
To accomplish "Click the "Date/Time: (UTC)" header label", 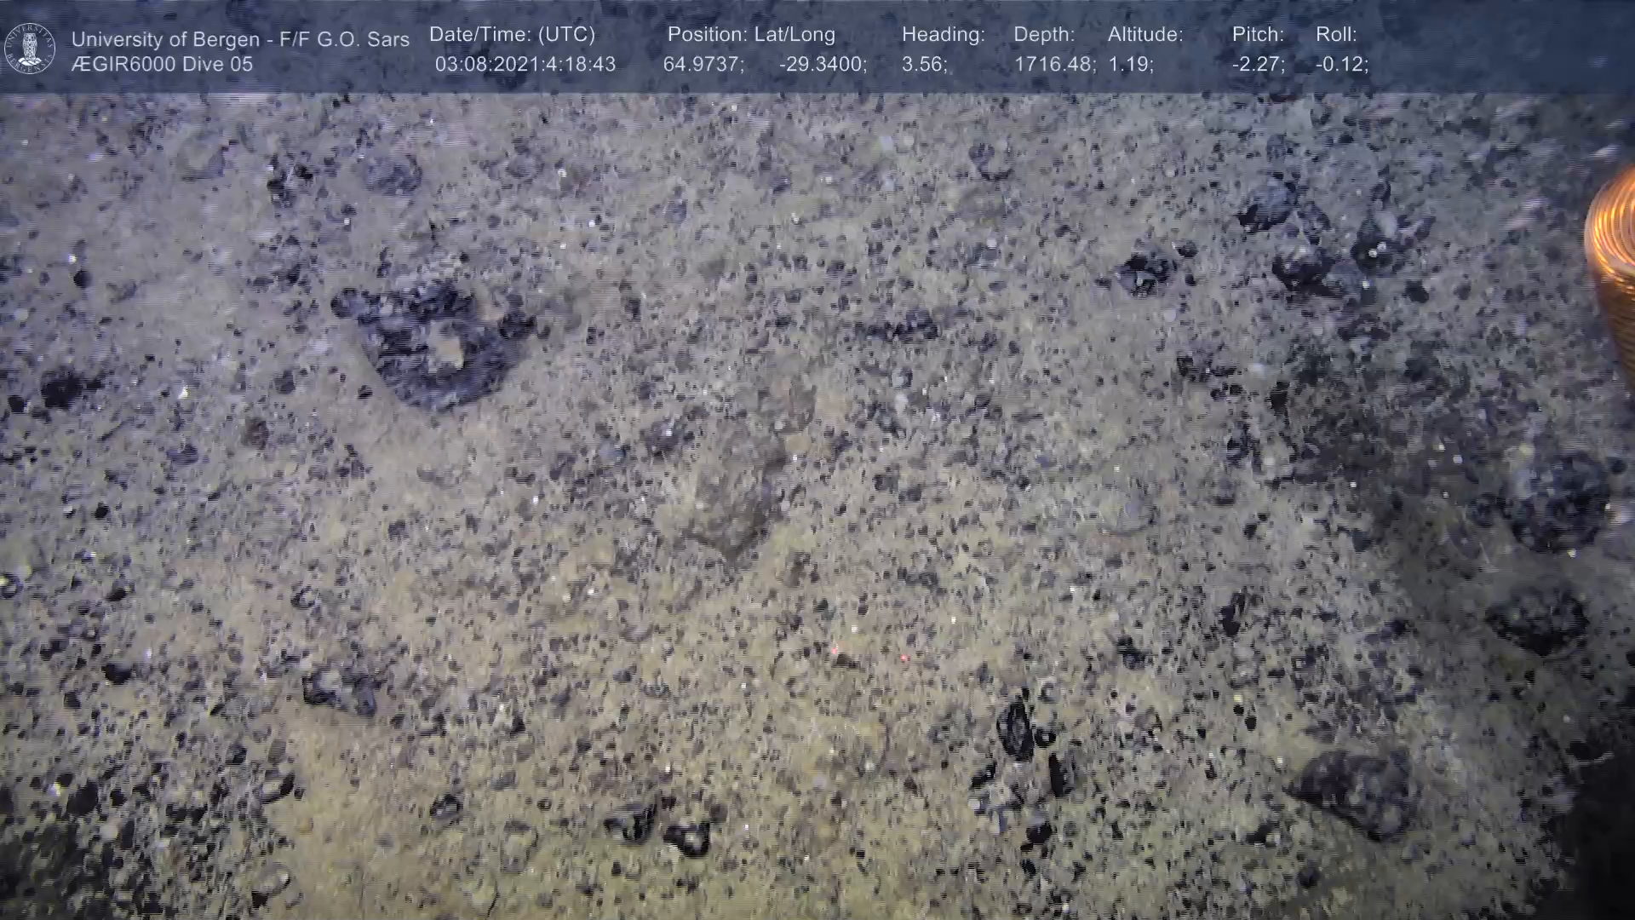I will tap(512, 35).
